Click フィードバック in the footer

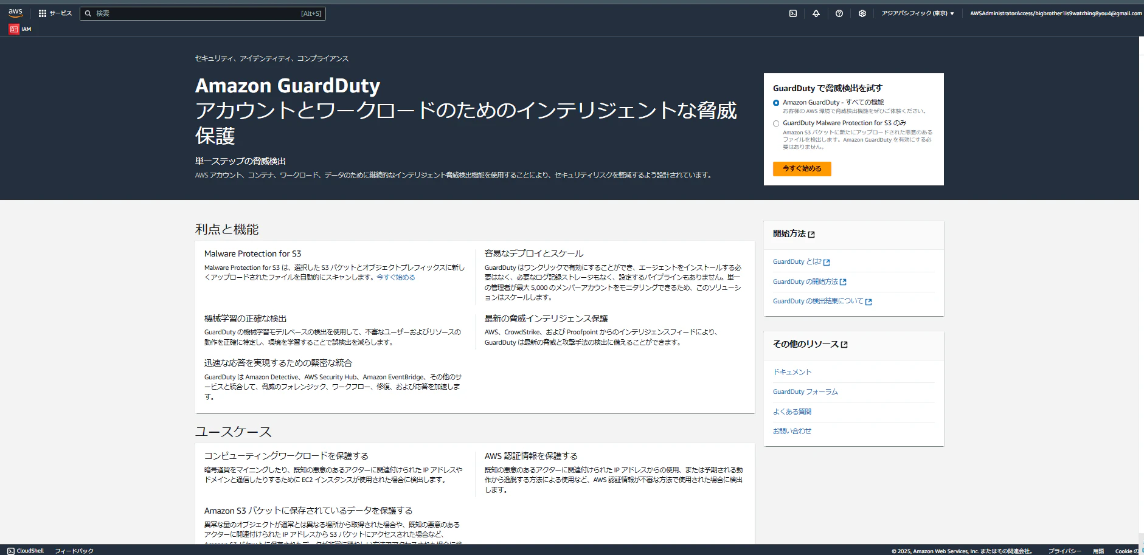pos(74,551)
